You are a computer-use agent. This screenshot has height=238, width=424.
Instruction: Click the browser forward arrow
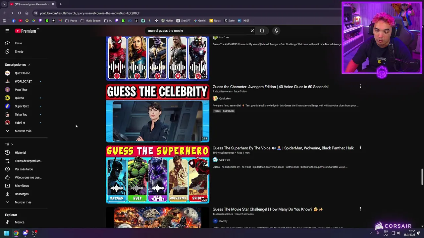[x=12, y=13]
